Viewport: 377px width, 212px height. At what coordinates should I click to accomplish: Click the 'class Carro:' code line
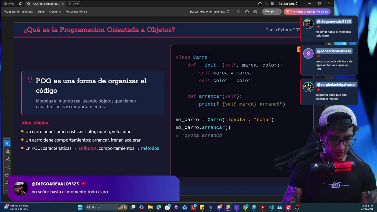pos(193,57)
